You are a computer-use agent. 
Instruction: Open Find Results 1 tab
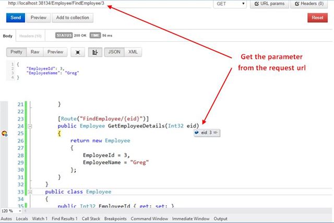pos(65,219)
